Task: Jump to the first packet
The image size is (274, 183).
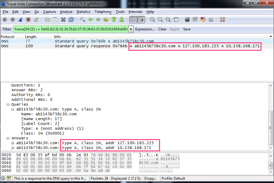Action: click(x=114, y=20)
